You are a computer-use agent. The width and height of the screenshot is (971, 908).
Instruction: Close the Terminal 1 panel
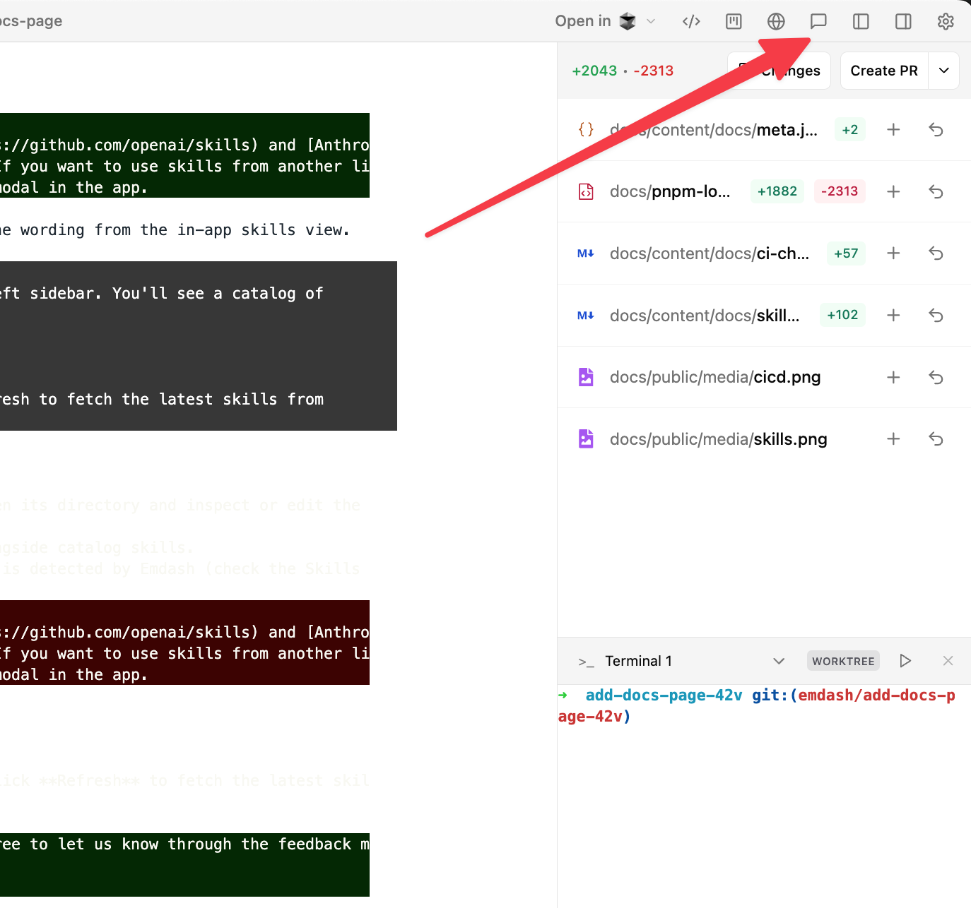point(948,661)
